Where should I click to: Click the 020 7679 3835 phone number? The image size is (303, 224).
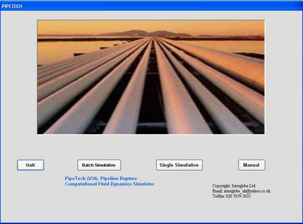pyautogui.click(x=238, y=196)
